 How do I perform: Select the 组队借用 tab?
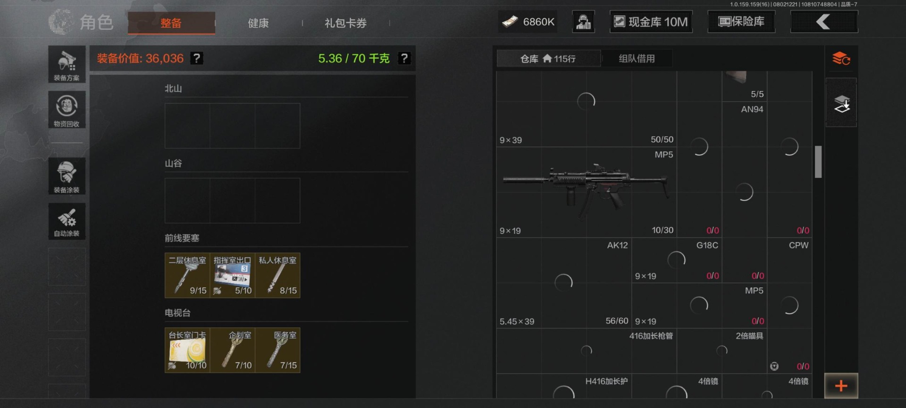[x=637, y=59]
